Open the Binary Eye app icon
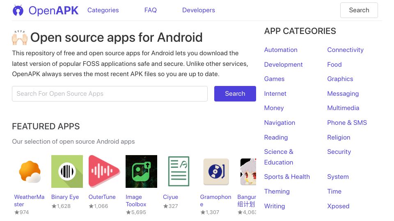This screenshot has height=221, width=394. point(67,171)
